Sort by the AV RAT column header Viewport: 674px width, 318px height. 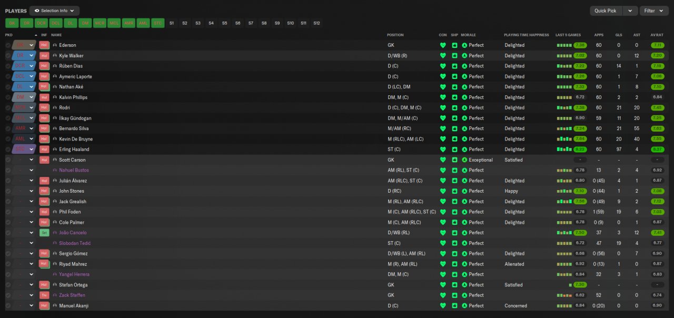[657, 35]
